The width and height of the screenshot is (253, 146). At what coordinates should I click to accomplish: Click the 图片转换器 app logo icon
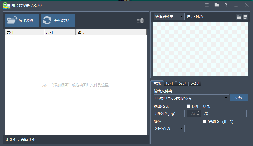6,5
